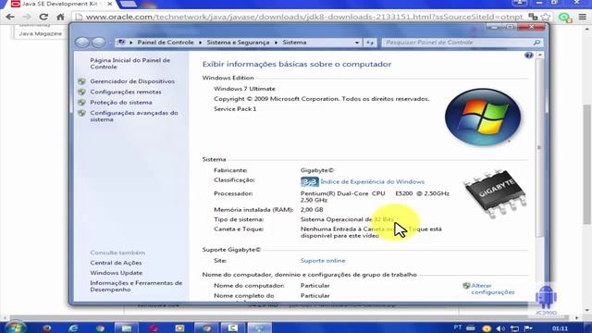Click the 3,3 rating score badge

tap(310, 182)
